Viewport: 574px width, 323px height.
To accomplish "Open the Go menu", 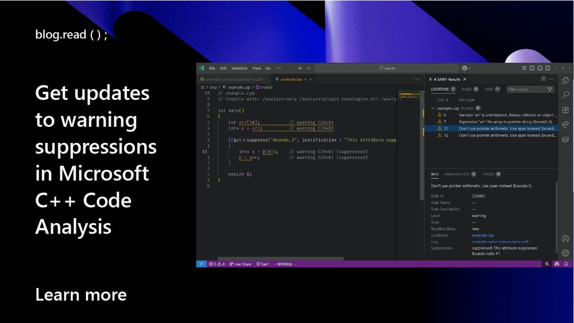I will tap(268, 68).
